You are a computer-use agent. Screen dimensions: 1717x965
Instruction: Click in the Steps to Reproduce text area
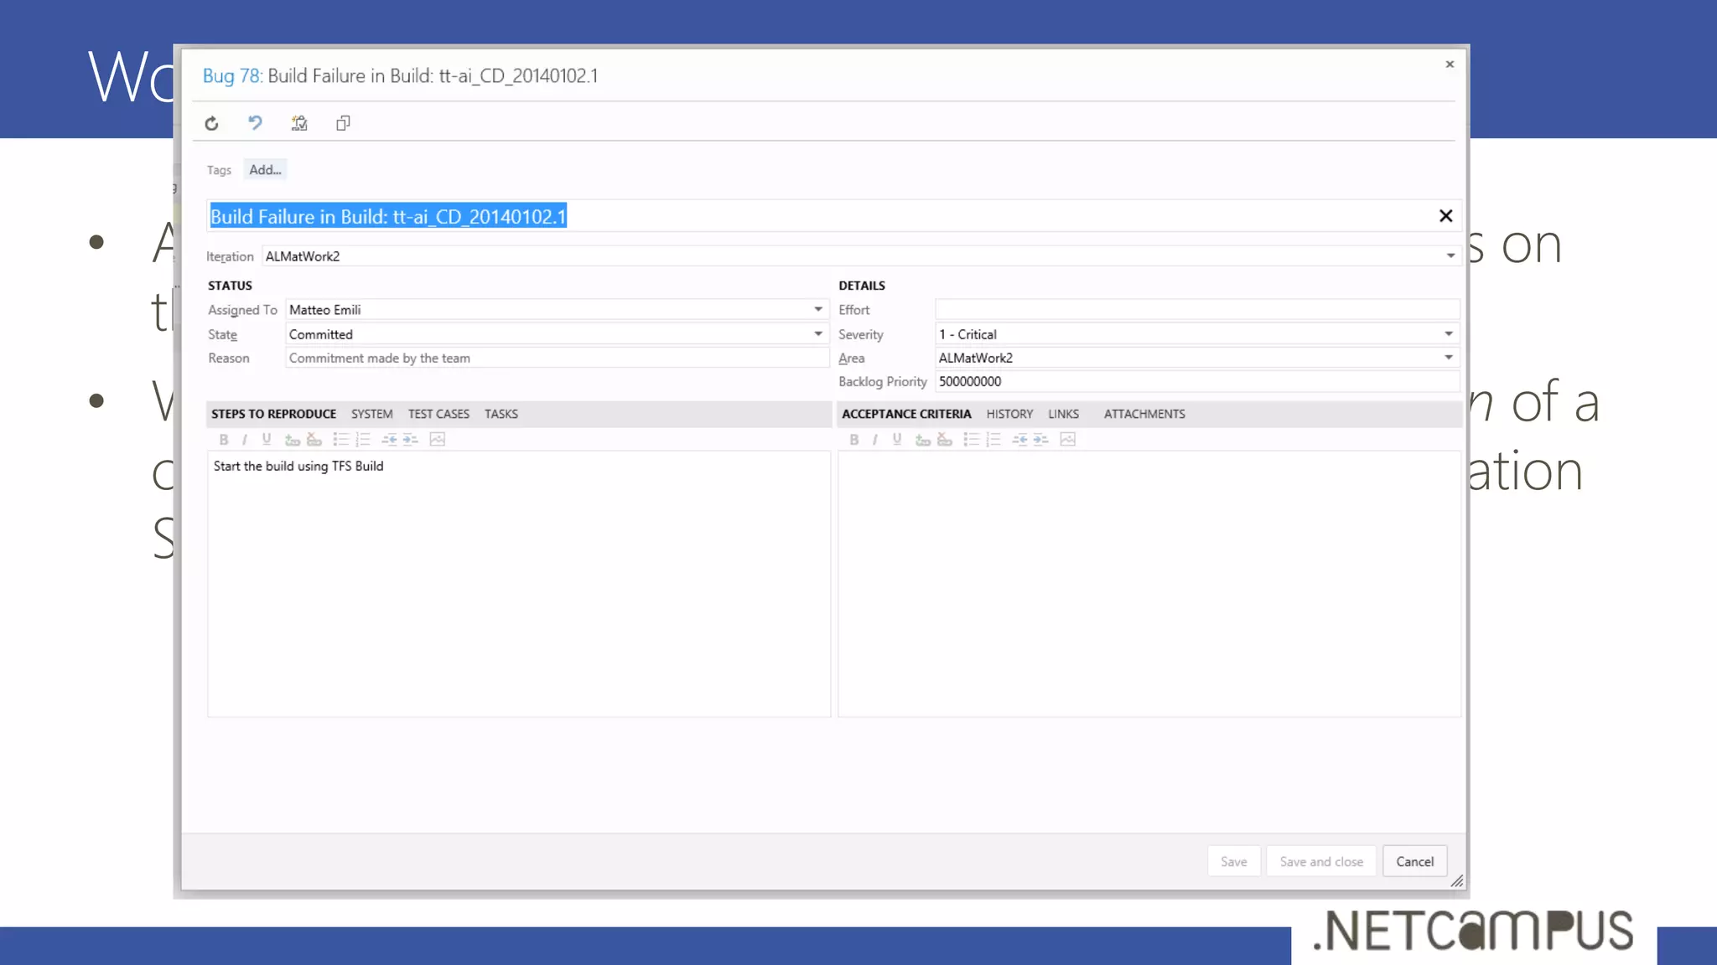[519, 584]
